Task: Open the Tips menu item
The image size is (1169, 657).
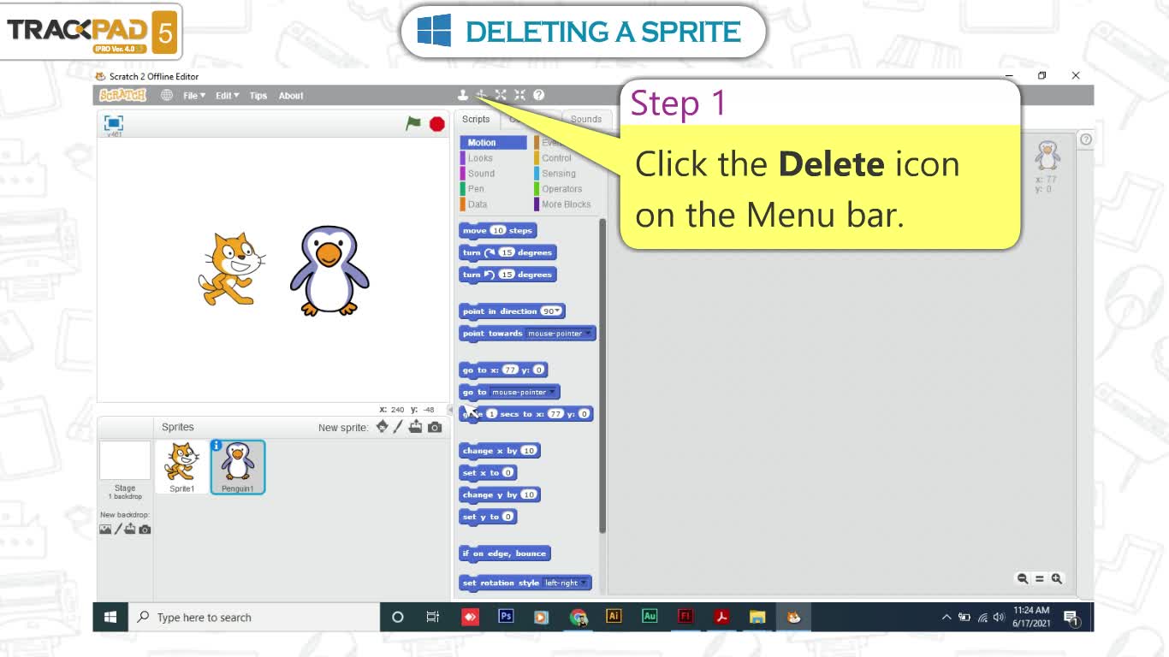Action: [258, 96]
